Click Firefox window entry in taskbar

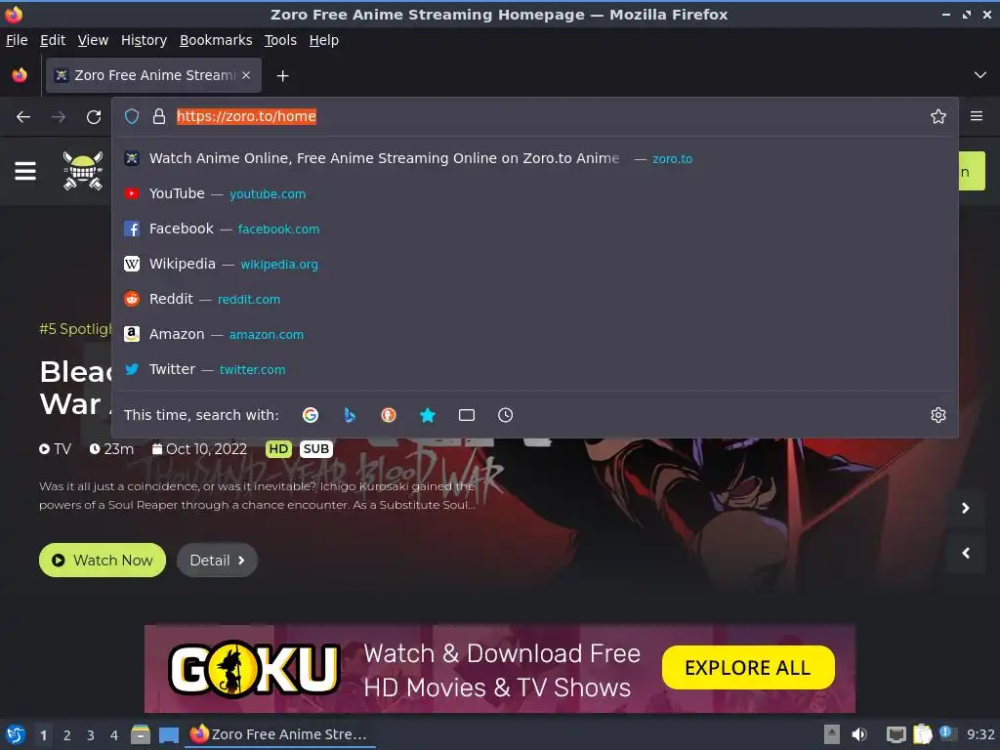tap(280, 734)
